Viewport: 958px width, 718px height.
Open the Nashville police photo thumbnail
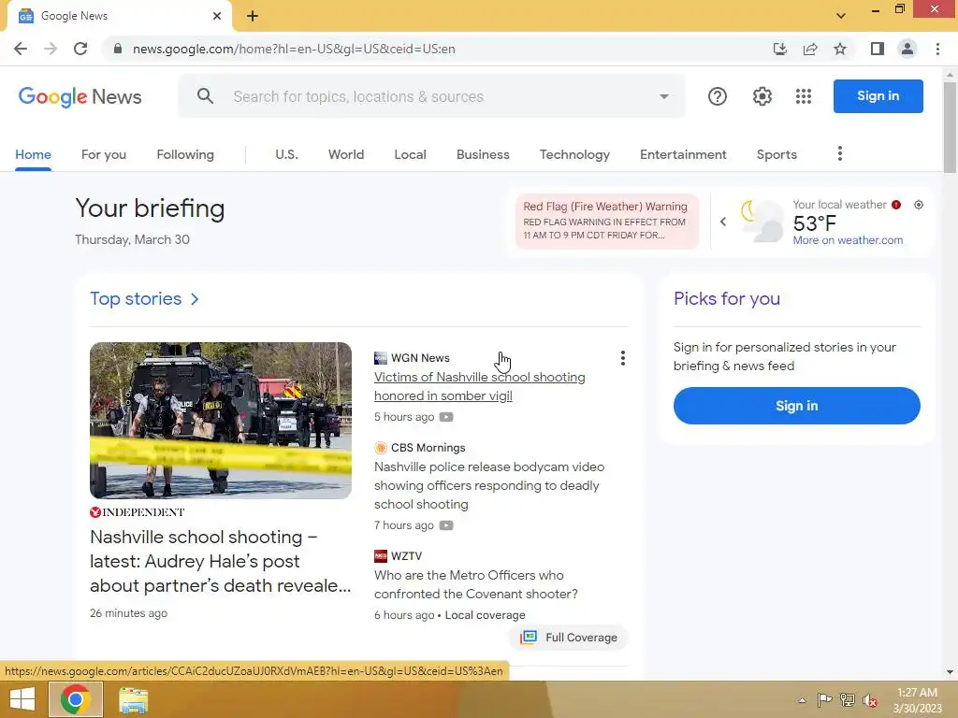(221, 421)
